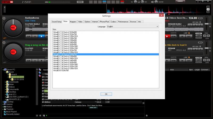
Task: Click the SYNC button on deck 2
Action: [174, 36]
